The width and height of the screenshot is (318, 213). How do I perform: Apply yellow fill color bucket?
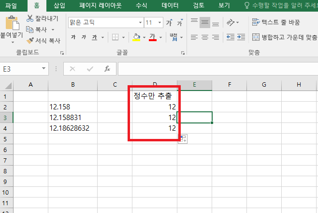[x=136, y=37]
